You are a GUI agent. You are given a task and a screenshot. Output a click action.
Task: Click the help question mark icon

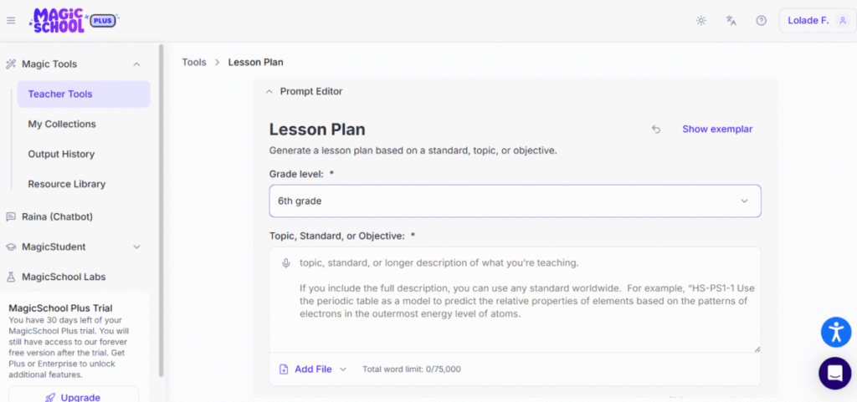coord(761,20)
